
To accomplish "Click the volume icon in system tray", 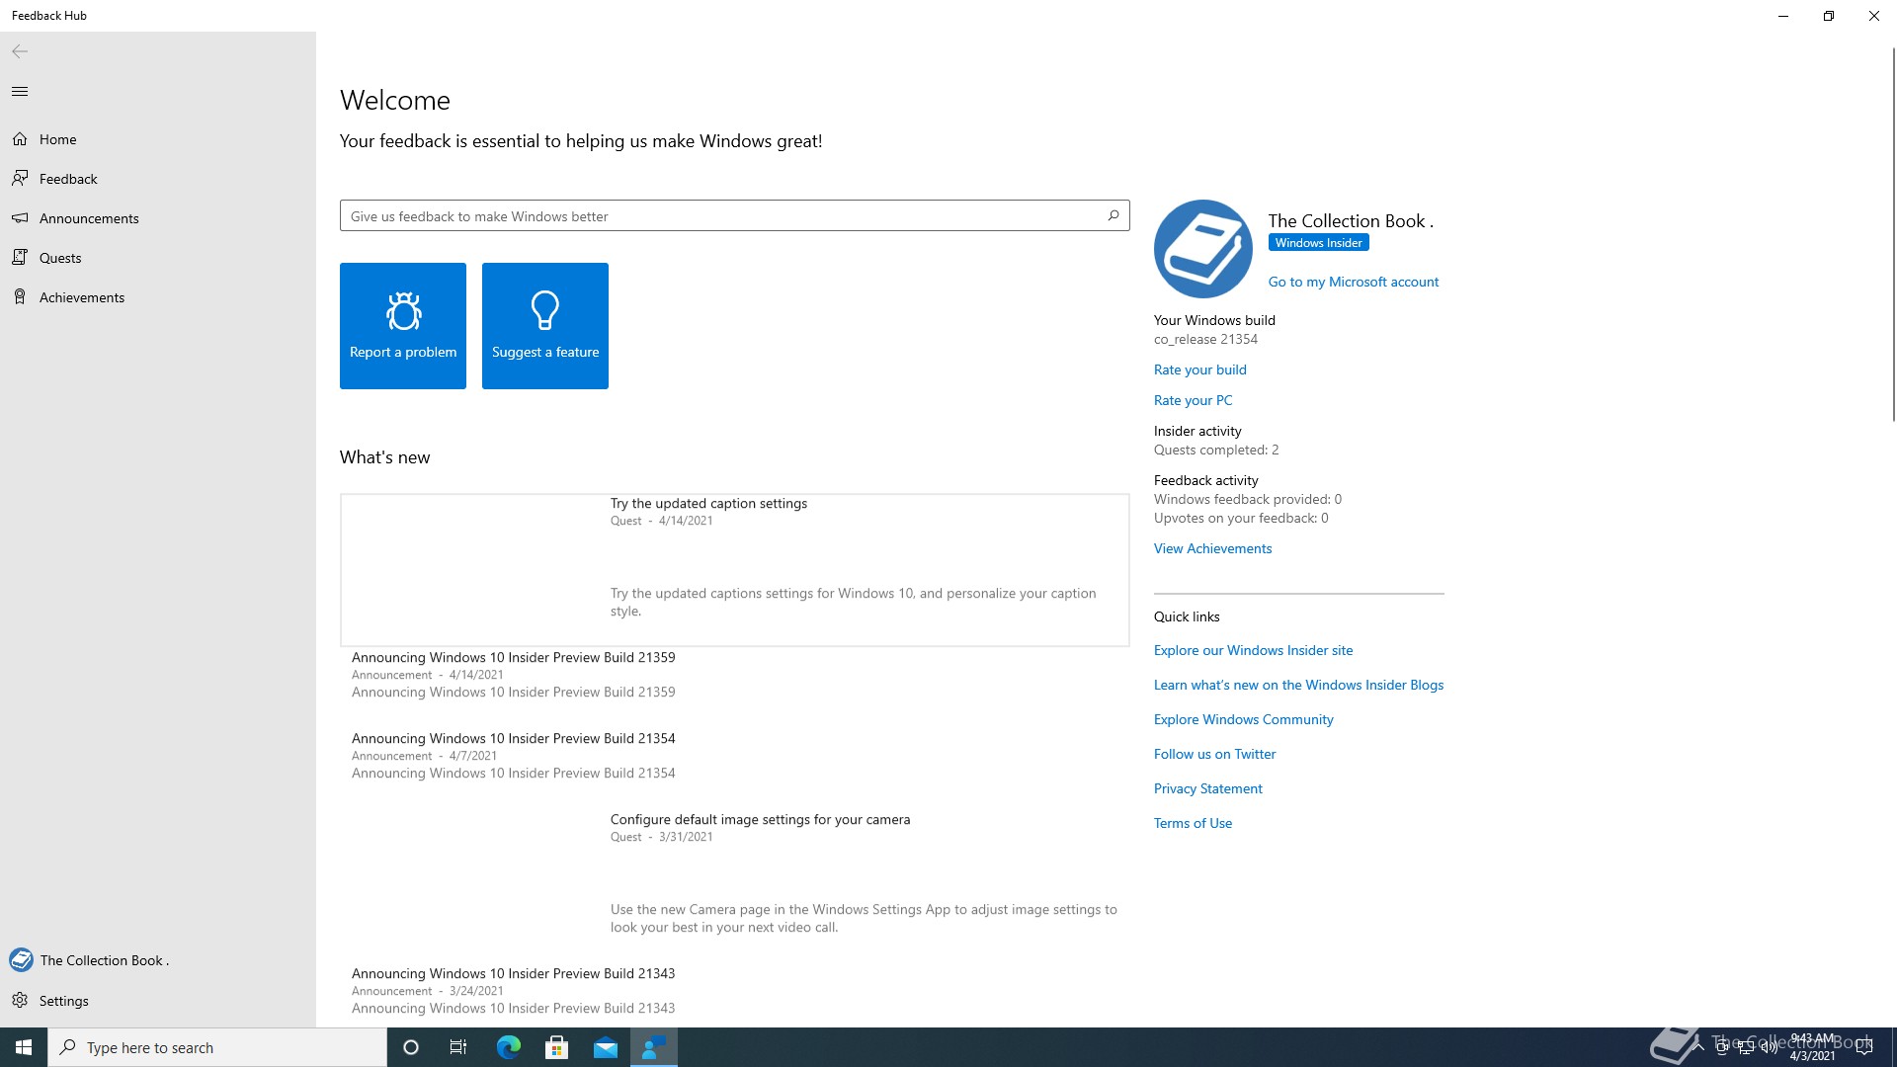I will point(1769,1047).
